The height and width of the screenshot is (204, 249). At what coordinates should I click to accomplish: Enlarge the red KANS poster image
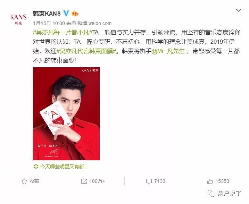66,114
